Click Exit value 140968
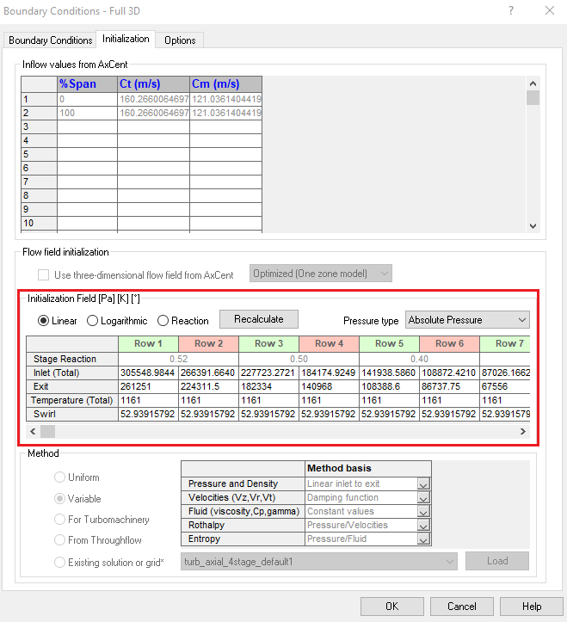This screenshot has width=567, height=622. (330, 387)
